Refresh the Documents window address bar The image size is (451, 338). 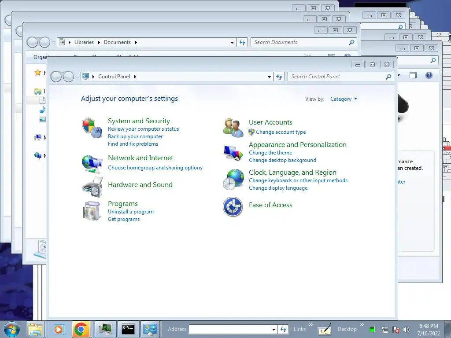click(242, 43)
